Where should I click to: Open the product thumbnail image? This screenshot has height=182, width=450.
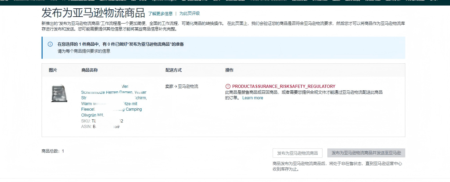(59, 93)
